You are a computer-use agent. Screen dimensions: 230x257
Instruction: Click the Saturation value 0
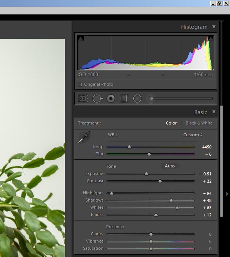(210, 249)
